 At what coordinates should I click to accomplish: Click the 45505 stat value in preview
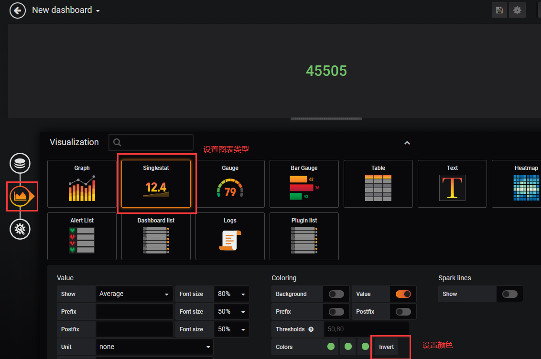point(326,71)
